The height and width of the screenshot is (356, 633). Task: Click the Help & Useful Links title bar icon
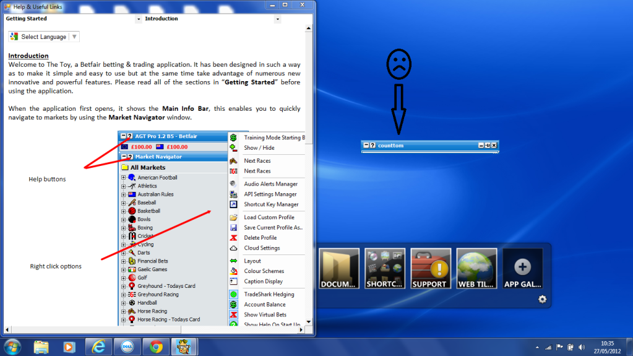7,6
